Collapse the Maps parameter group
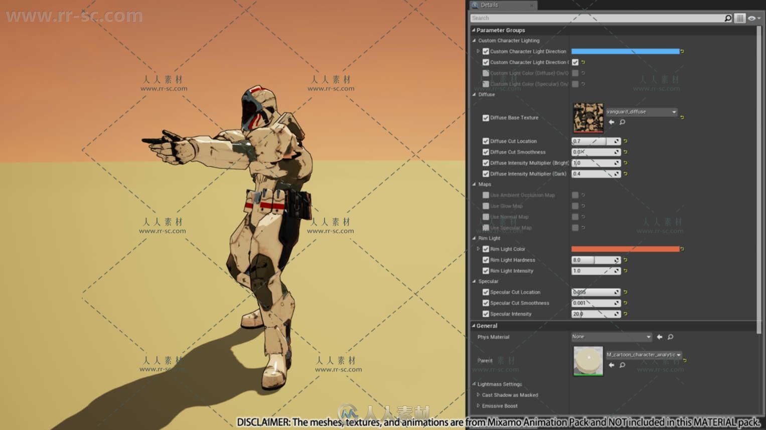The image size is (766, 430). click(474, 184)
